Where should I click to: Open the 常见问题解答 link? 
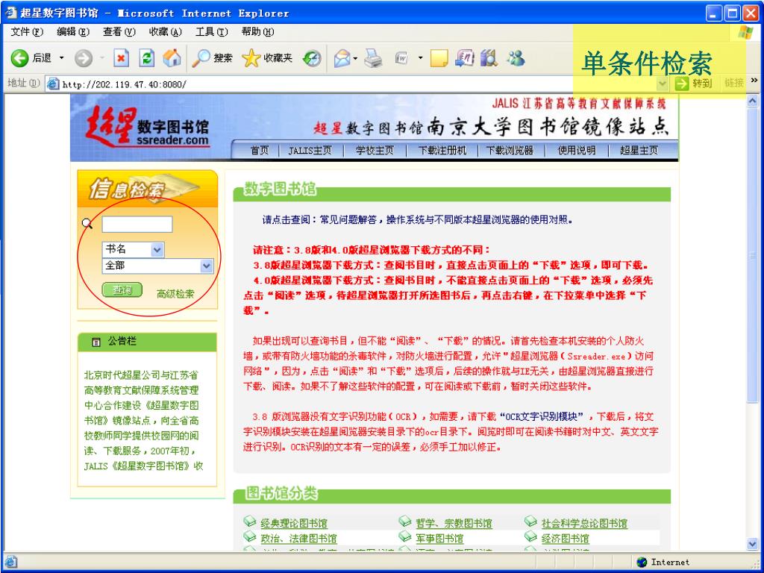(348, 220)
